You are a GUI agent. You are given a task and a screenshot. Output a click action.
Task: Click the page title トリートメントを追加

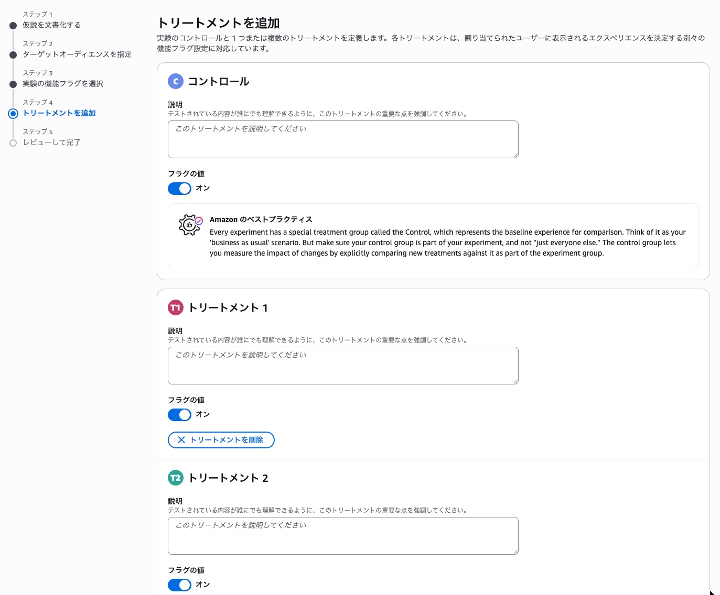(x=219, y=23)
